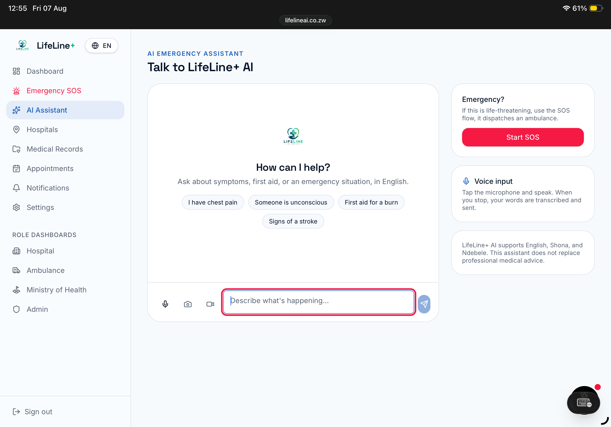Click Appointments calendar icon
Viewport: 611px width, 427px height.
(x=16, y=168)
